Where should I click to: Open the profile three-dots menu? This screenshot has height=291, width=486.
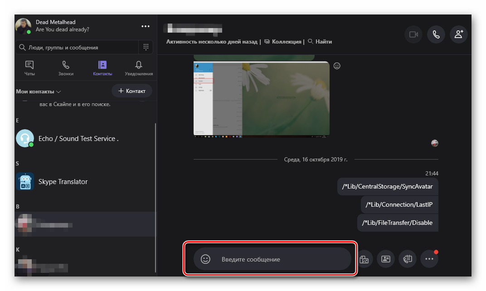[145, 26]
